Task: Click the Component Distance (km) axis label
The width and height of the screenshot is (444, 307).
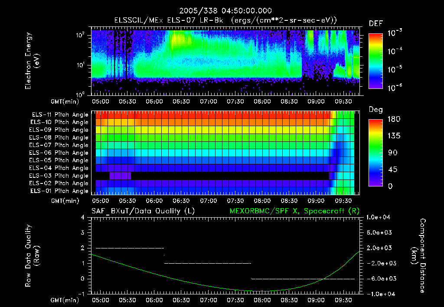Action: pos(418,256)
